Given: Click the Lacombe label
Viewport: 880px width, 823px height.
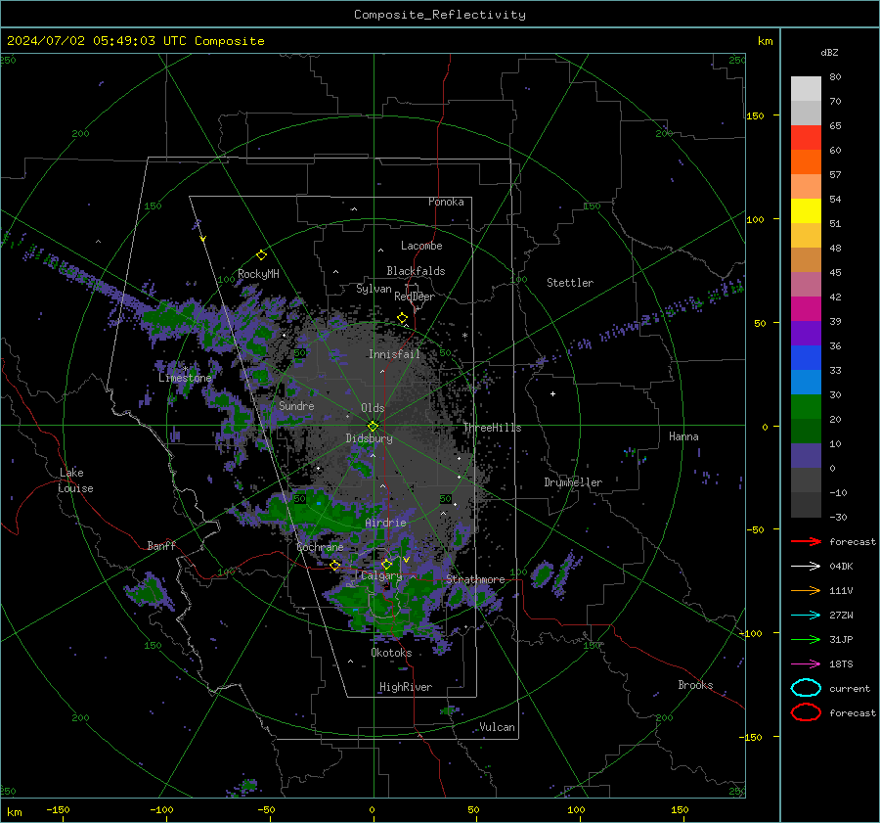Looking at the screenshot, I should click(421, 246).
